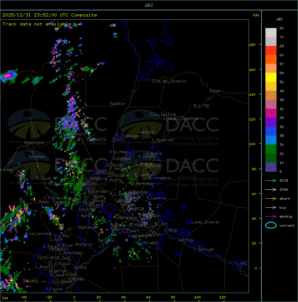Select the bright green swatch in dBZ scale
The image size is (298, 302).
click(271, 149)
